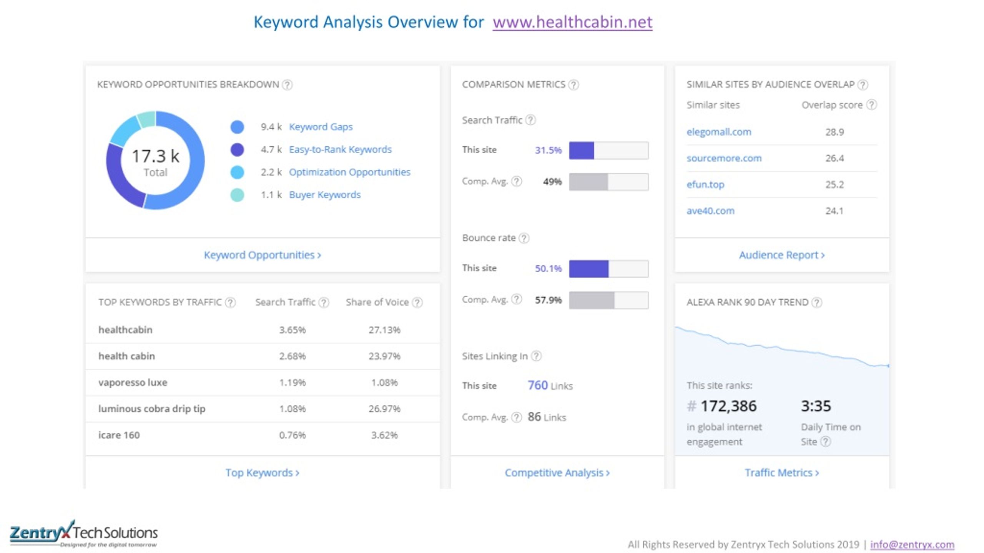Image resolution: width=984 pixels, height=553 pixels.
Task: Click info@zentryx.com email link
Action: [912, 545]
